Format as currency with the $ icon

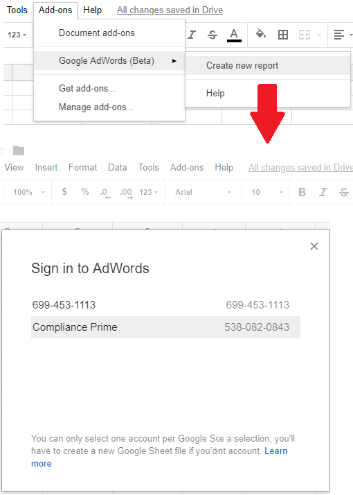(64, 191)
